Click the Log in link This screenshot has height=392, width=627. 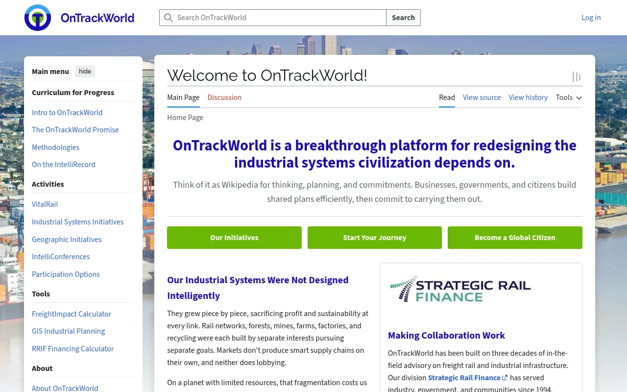coord(591,18)
